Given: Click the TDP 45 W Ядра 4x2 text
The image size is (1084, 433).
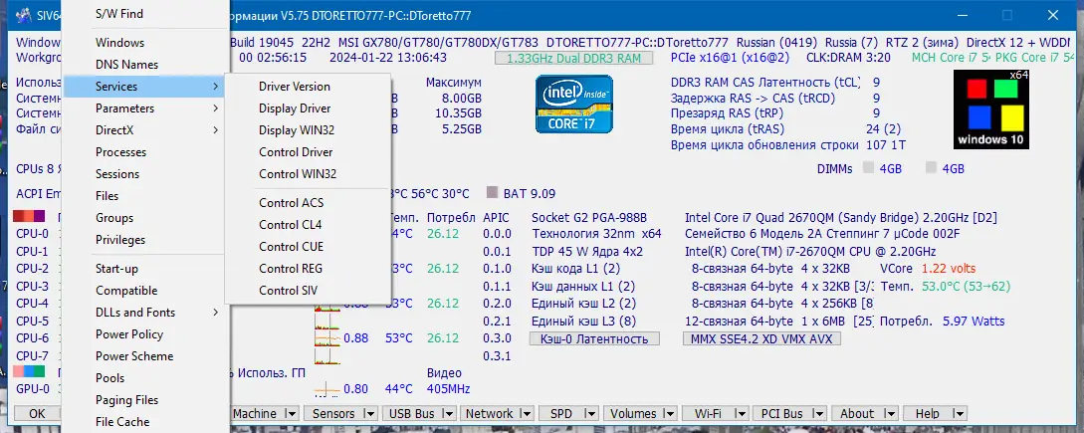Looking at the screenshot, I should (x=587, y=251).
